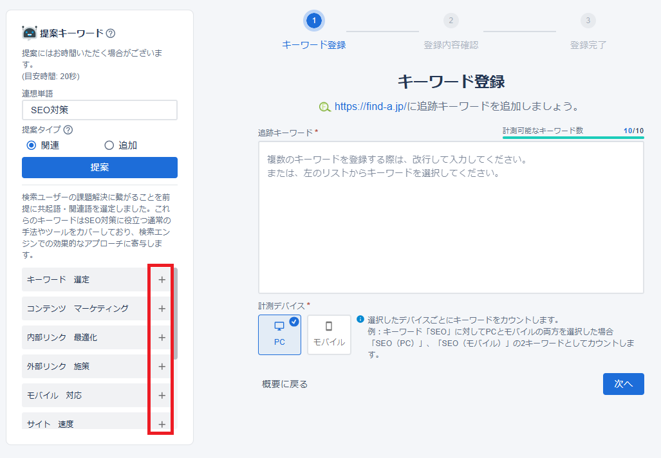Click the help icon next to 提案タイプ
Screen dimensions: 661x458
click(x=68, y=130)
